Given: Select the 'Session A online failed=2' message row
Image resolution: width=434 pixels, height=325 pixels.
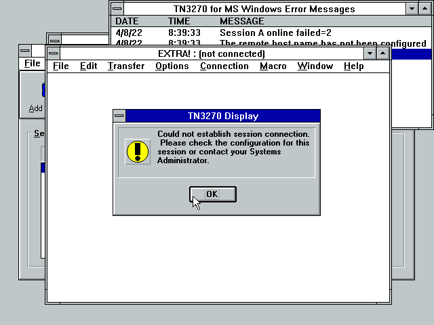Looking at the screenshot, I should [271, 33].
